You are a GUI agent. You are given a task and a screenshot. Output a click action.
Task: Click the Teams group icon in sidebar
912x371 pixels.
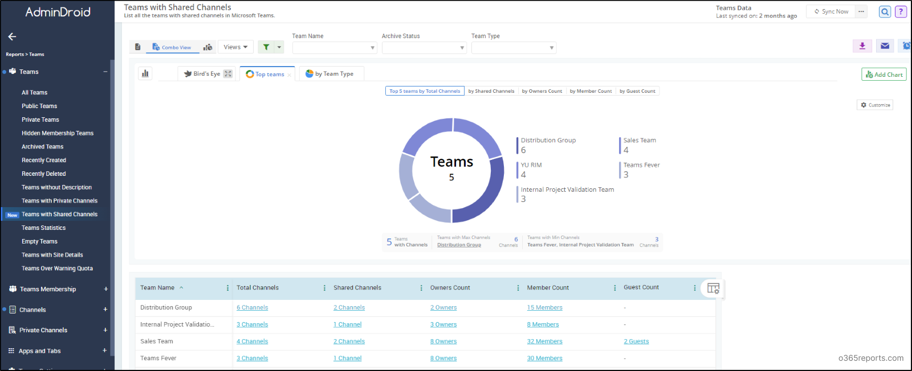click(x=13, y=72)
